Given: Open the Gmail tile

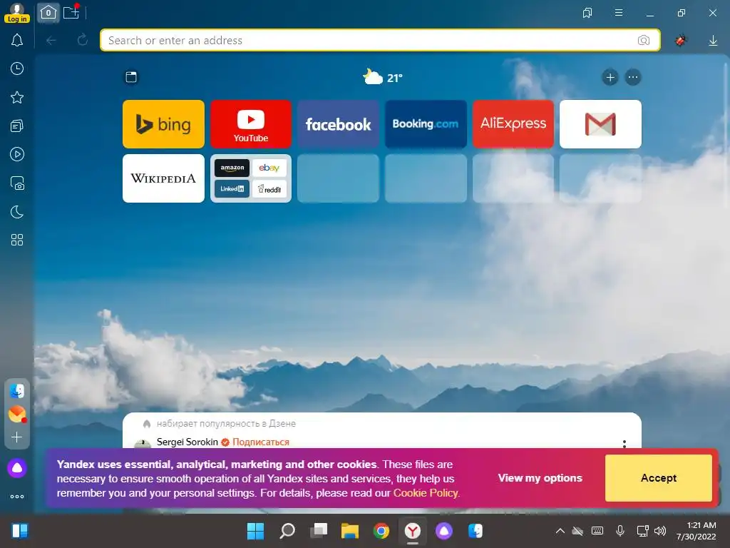Looking at the screenshot, I should (600, 124).
